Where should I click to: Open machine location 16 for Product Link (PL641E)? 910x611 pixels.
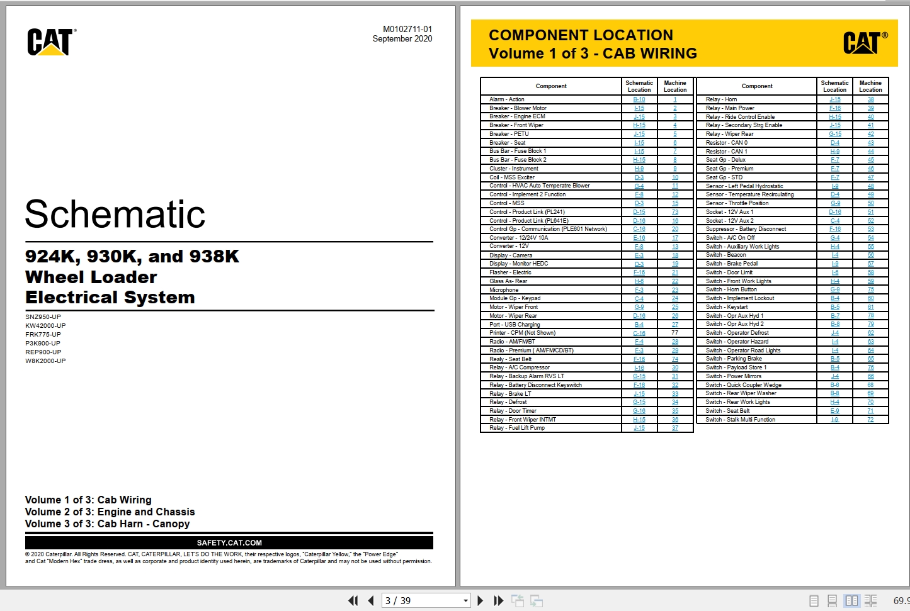tap(674, 221)
